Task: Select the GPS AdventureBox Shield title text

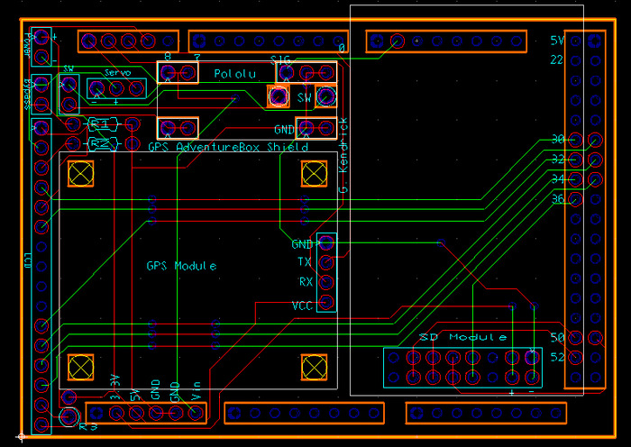Action: click(228, 147)
